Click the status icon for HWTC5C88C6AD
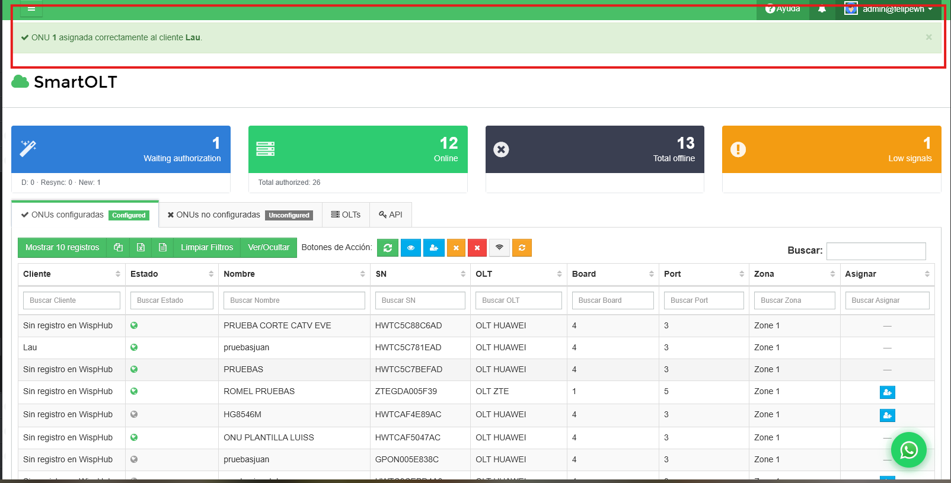Viewport: 951px width, 483px height. 134,325
